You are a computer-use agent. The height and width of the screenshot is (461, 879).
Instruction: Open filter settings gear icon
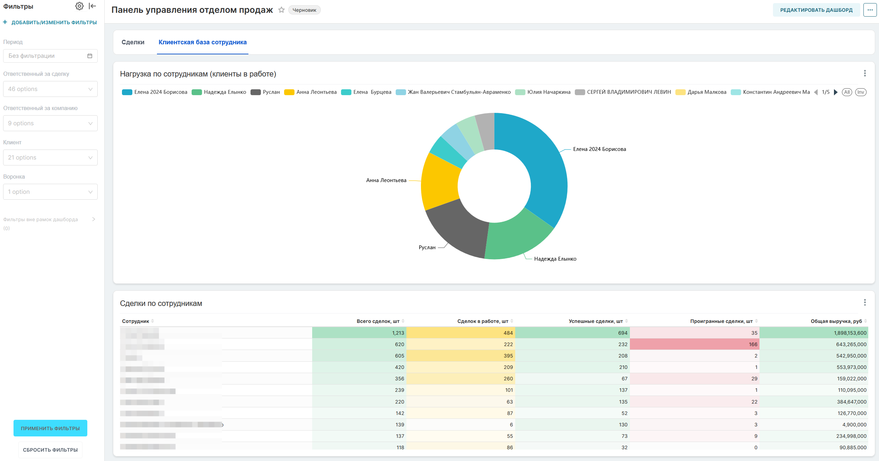pos(79,6)
